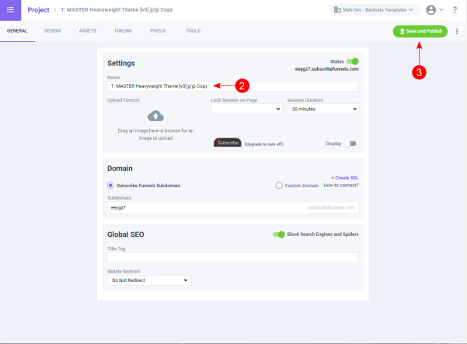Click the How to connect link
The height and width of the screenshot is (344, 467).
click(341, 186)
